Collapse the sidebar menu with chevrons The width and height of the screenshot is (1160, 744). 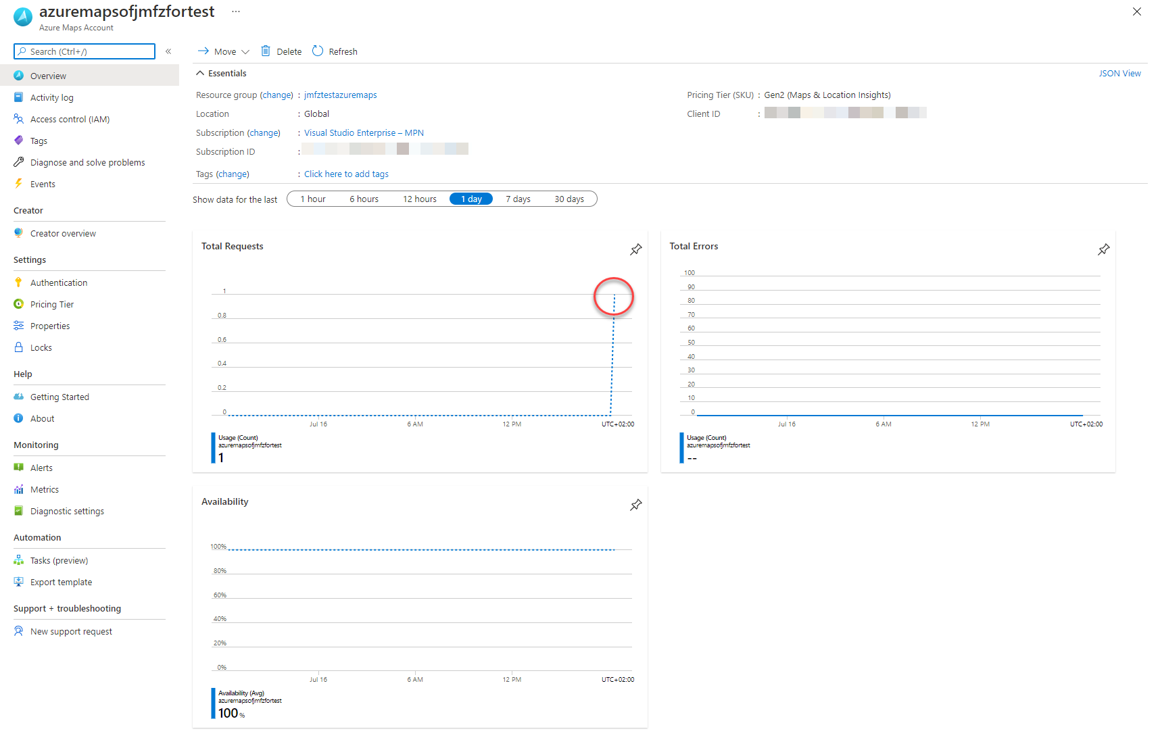168,51
